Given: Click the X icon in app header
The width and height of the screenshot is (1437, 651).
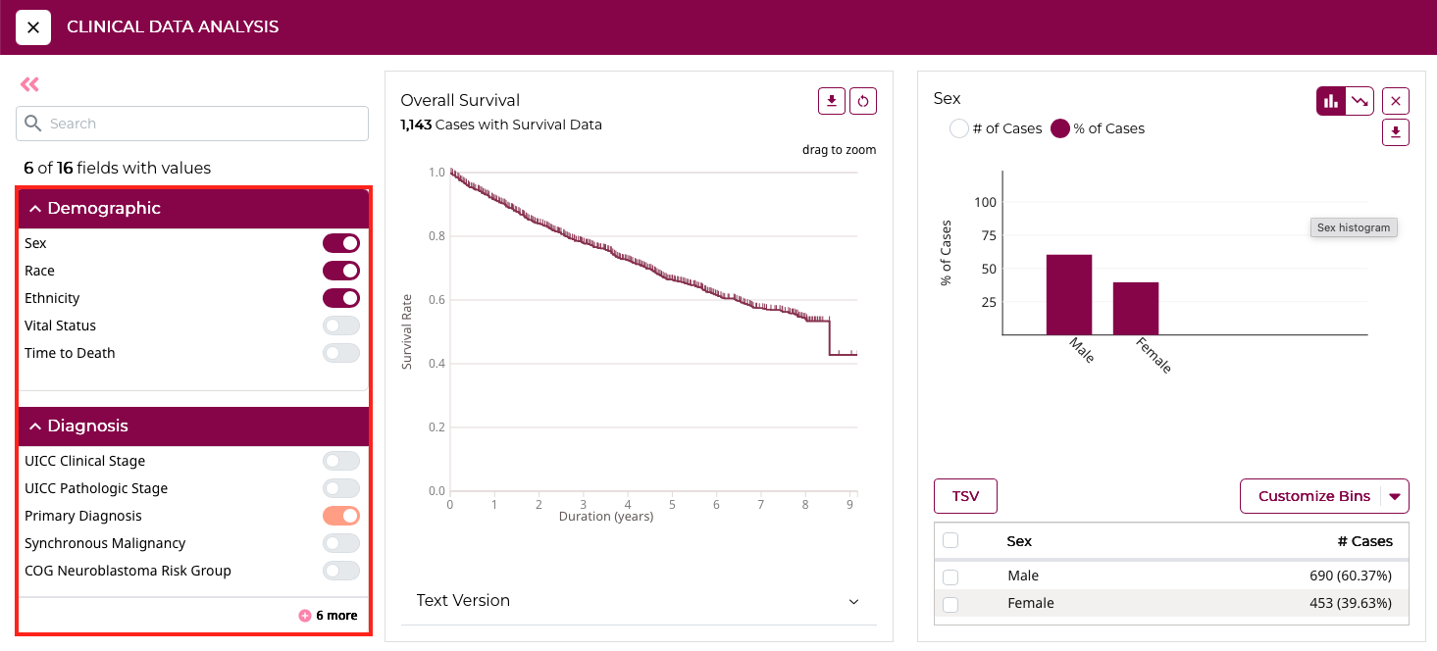Looking at the screenshot, I should pos(32,26).
